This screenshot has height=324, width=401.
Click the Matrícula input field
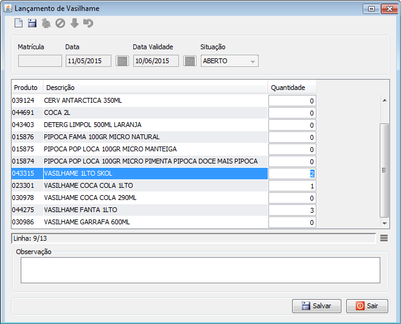point(40,61)
